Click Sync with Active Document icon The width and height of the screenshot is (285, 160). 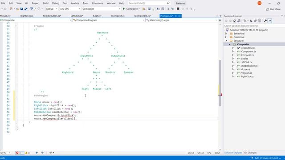tap(251, 21)
